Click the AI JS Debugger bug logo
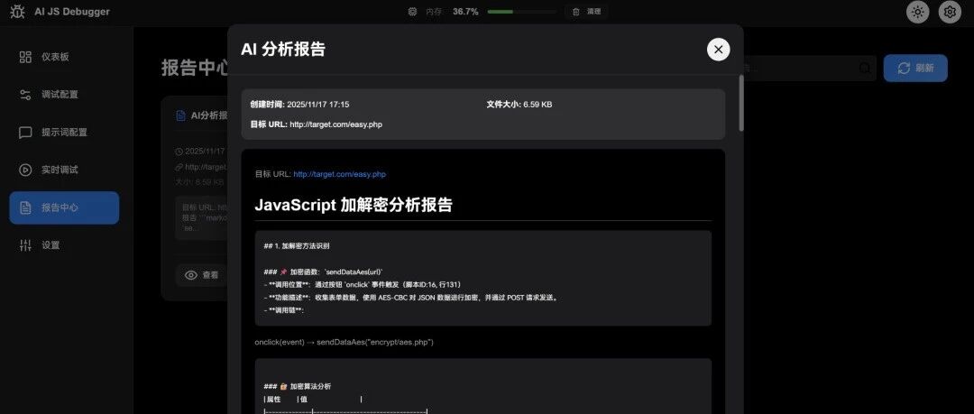This screenshot has width=974, height=414. (17, 12)
